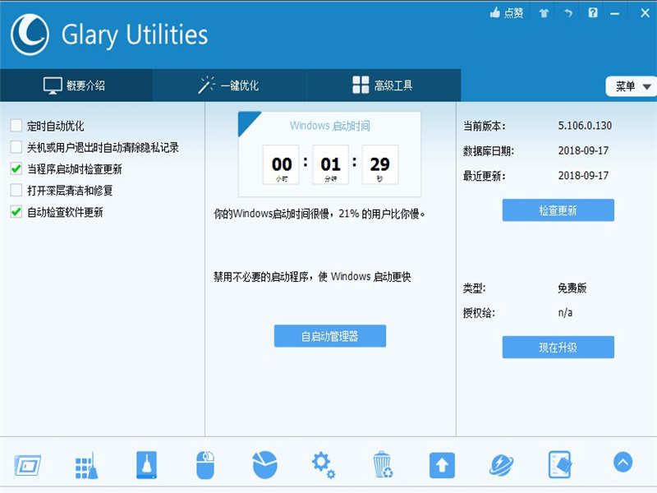The height and width of the screenshot is (493, 657).
Task: Open the uninstaller trash bin icon
Action: click(x=383, y=464)
